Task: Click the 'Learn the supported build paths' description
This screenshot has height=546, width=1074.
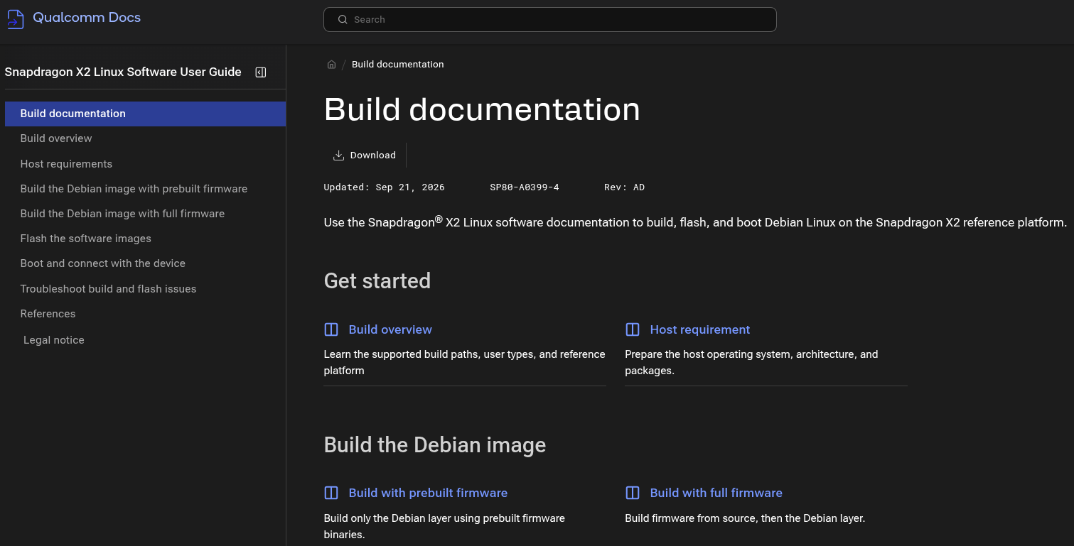Action: pos(464,362)
